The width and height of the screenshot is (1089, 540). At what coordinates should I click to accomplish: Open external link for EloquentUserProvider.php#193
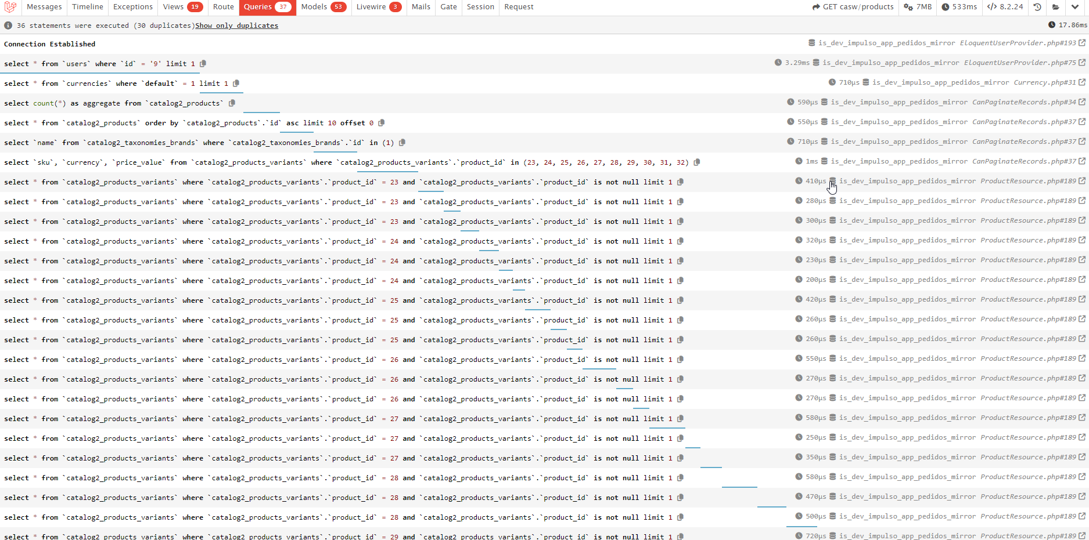coord(1082,43)
